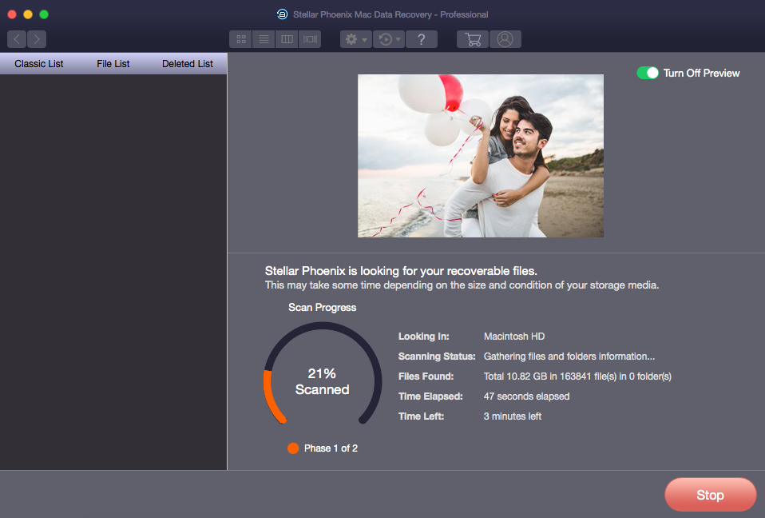
Task: Expand the gear settings dropdown
Action: [355, 39]
